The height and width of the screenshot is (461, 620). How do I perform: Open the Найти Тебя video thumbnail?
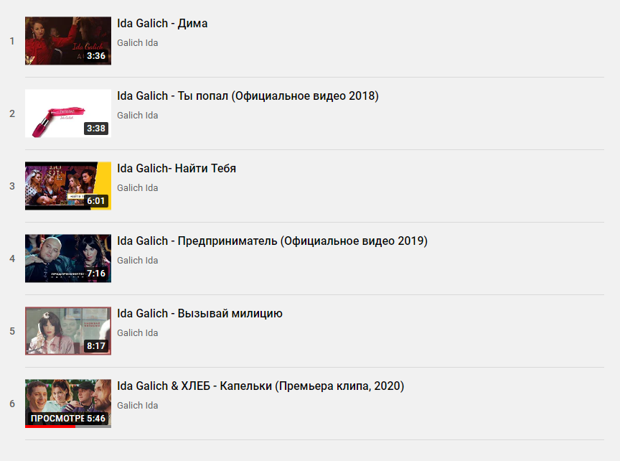point(68,185)
